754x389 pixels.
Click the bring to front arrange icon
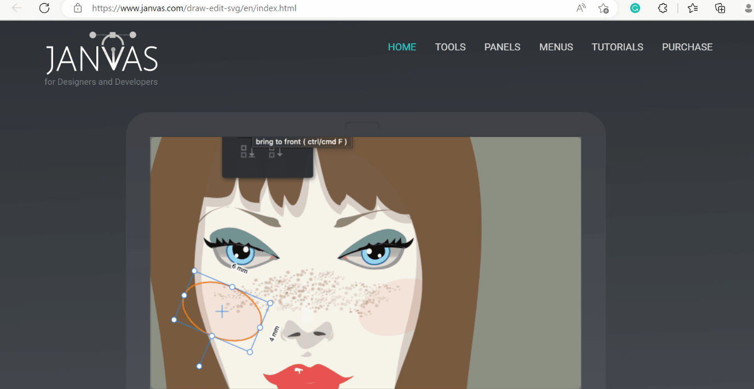pos(248,152)
